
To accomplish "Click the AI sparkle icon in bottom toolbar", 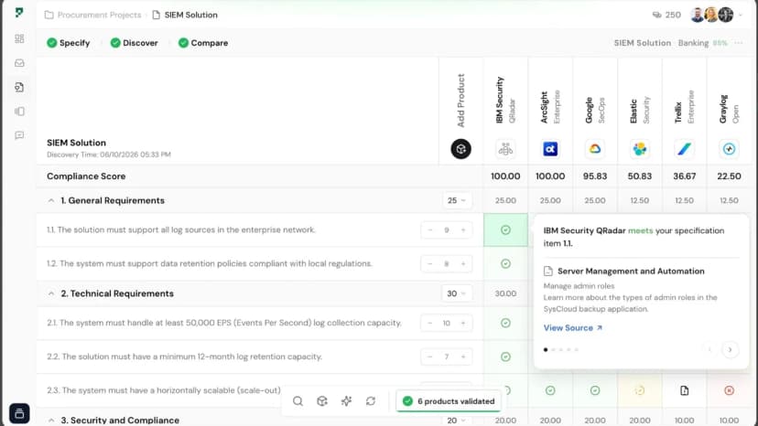I will pos(346,401).
